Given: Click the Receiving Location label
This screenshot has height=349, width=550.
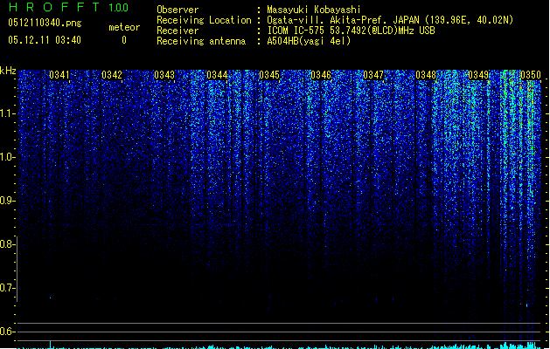Looking at the screenshot, I should click(204, 20).
